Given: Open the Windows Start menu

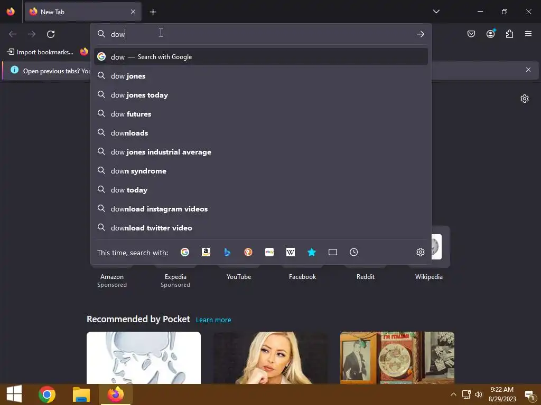Looking at the screenshot, I should 14,394.
